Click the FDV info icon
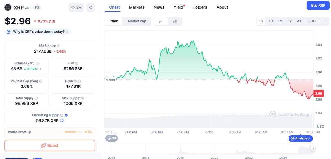The height and width of the screenshot is (159, 331). pyautogui.click(x=77, y=63)
